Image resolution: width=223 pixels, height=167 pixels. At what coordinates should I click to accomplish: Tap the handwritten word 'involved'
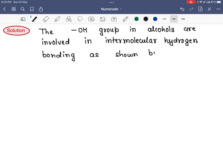[x=56, y=42]
